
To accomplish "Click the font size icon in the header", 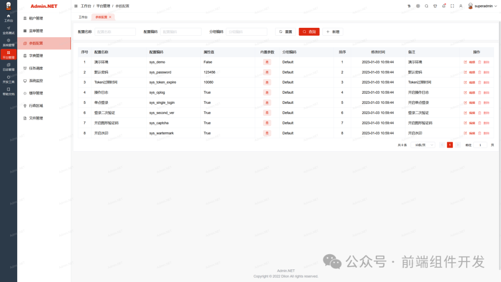I will coord(409,6).
